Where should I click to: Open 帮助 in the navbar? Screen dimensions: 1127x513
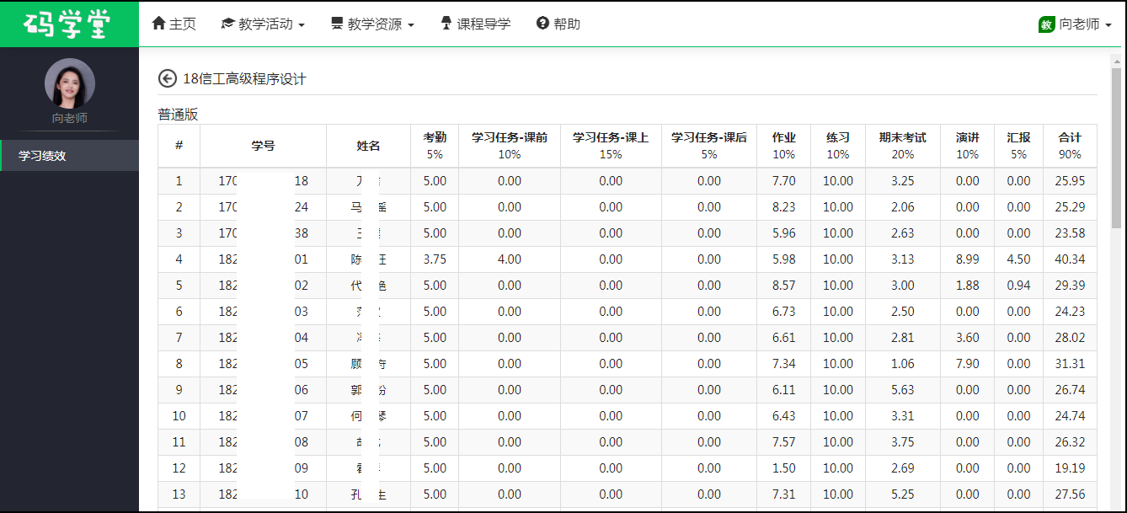pyautogui.click(x=558, y=24)
